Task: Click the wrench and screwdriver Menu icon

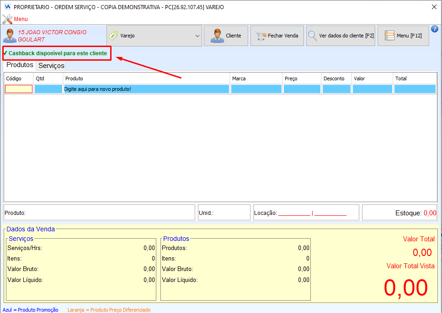Action: click(x=7, y=19)
